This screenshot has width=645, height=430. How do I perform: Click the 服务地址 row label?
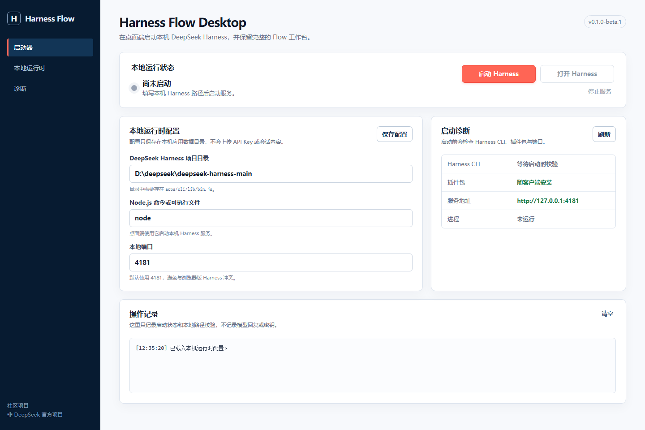coord(459,201)
